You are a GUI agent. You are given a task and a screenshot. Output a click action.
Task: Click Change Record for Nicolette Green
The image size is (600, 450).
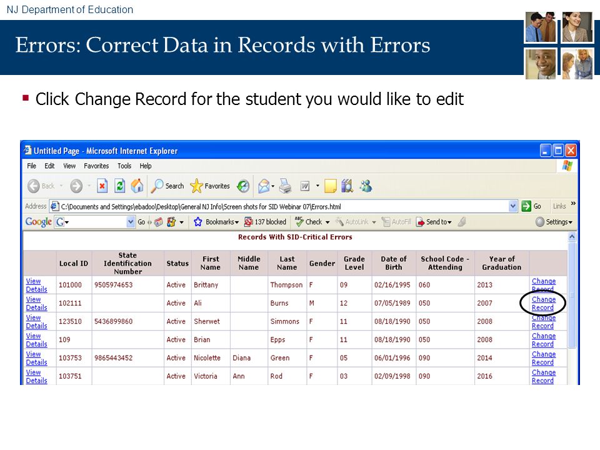tap(543, 358)
